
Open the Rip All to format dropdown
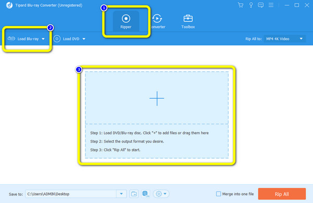285,39
